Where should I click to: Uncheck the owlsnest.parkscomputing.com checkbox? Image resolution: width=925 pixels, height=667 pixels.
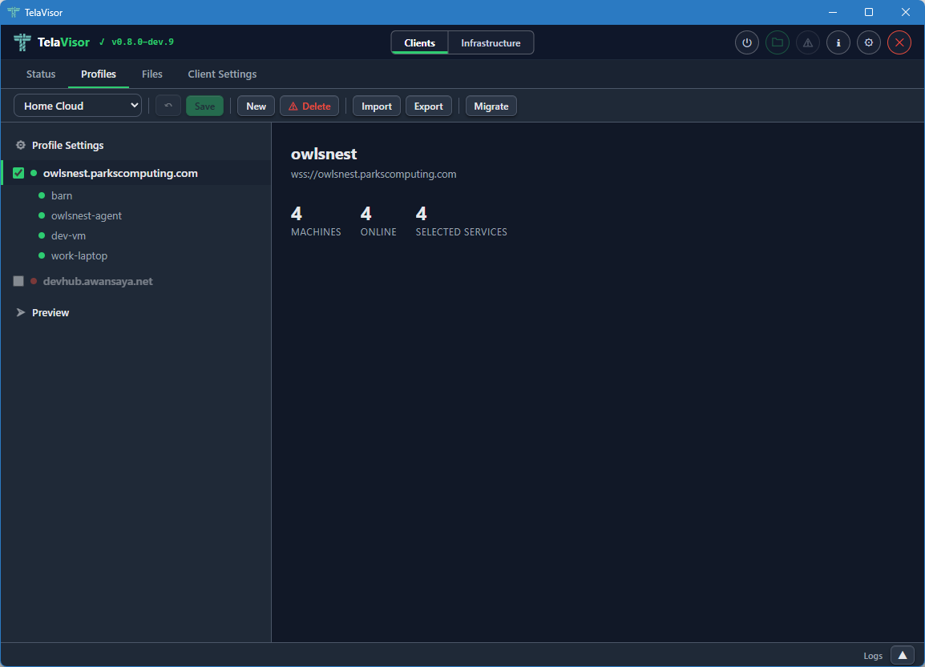click(18, 172)
